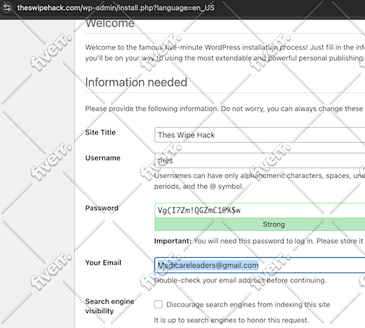Image resolution: width=365 pixels, height=328 pixels.
Task: Click the Site Title label
Action: (x=100, y=132)
